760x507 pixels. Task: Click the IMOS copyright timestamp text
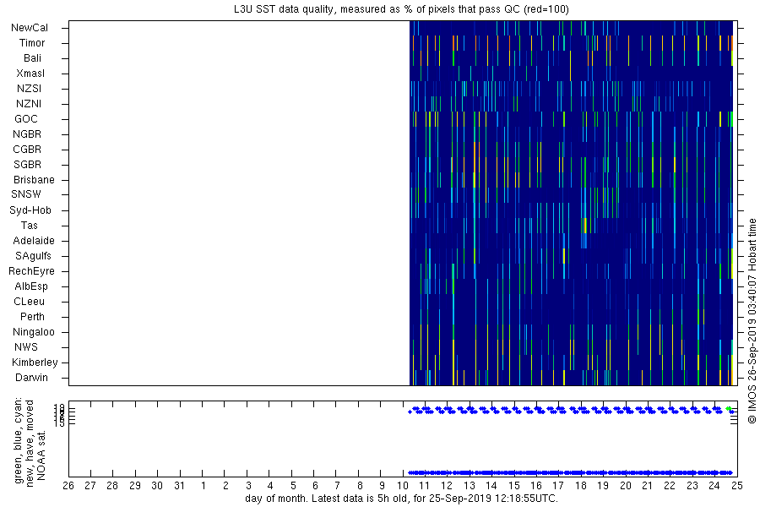point(752,320)
